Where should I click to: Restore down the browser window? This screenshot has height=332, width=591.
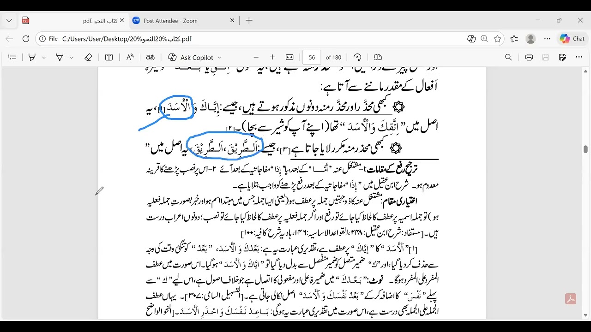(x=559, y=20)
